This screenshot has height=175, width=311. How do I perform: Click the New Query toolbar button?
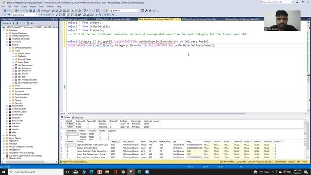[44, 11]
